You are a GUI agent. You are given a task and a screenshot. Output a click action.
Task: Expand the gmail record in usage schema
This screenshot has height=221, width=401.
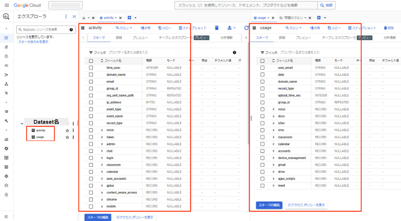273,165
